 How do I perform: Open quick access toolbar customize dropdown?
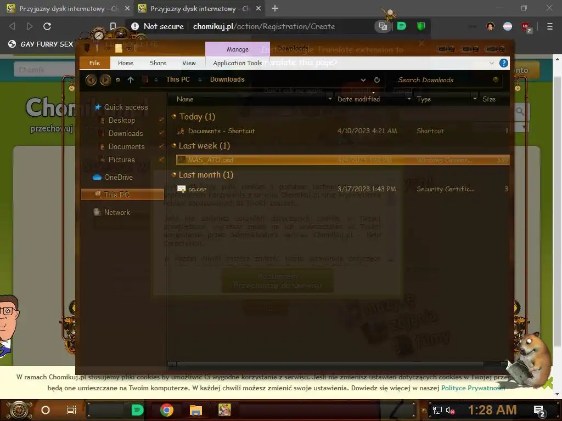pos(128,49)
